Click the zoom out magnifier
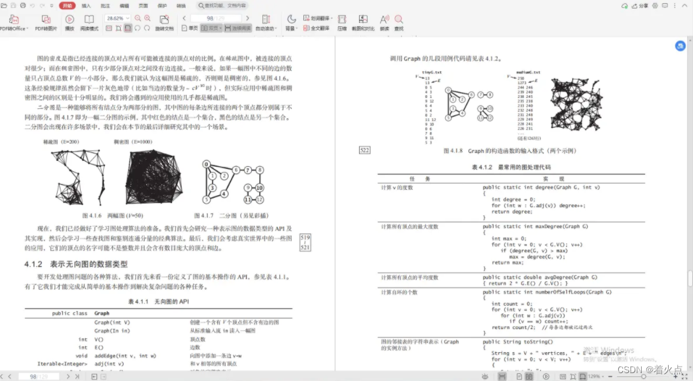693x381 pixels. [x=138, y=18]
